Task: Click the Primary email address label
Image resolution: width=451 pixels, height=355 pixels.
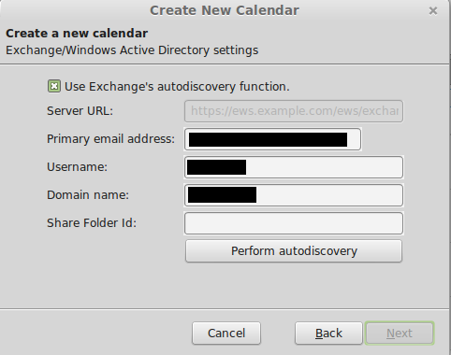Action: pyautogui.click(x=110, y=139)
